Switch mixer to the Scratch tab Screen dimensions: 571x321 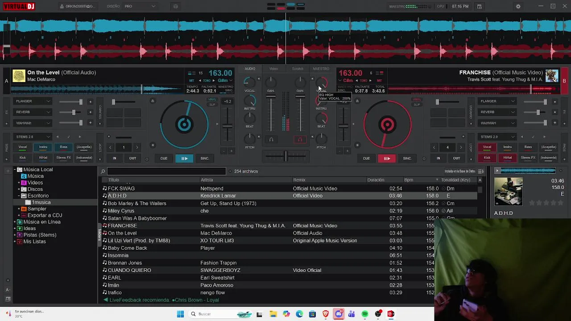coord(298,69)
